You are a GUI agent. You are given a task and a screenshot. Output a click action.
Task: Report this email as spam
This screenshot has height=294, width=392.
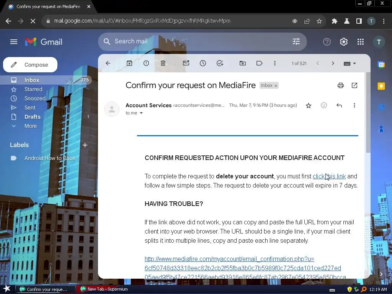(146, 63)
